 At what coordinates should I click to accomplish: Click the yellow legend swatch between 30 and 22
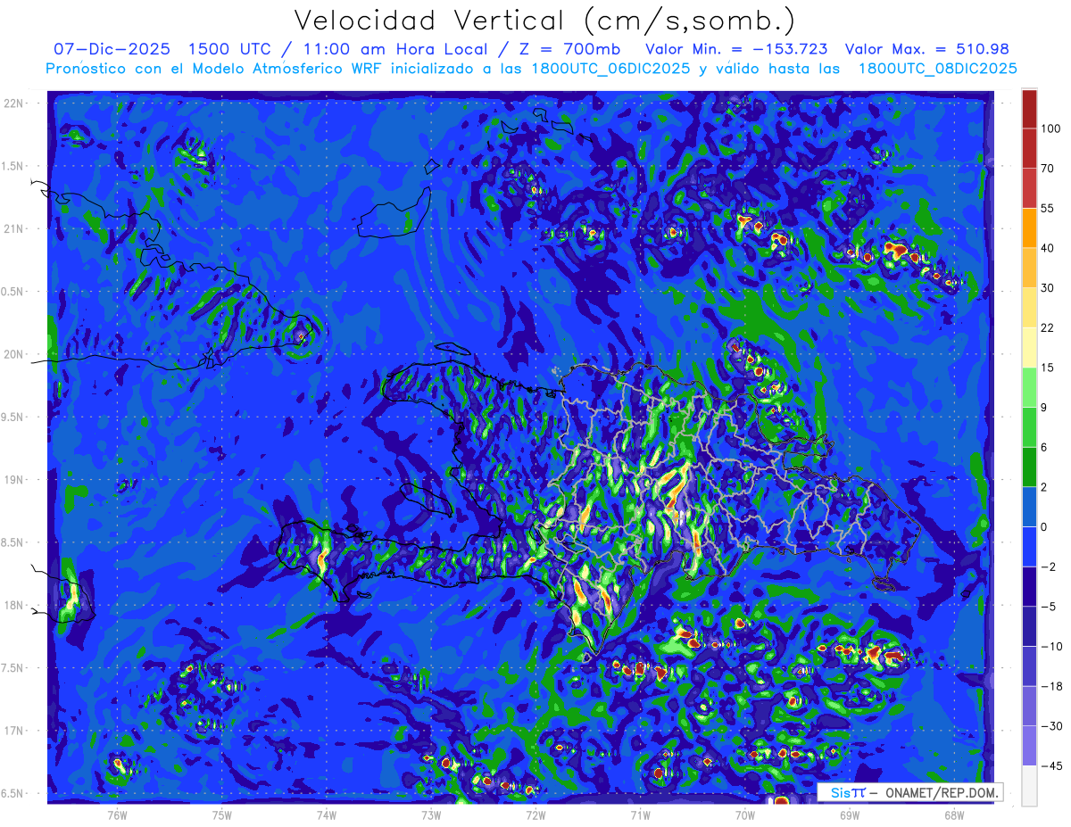coord(1029,307)
